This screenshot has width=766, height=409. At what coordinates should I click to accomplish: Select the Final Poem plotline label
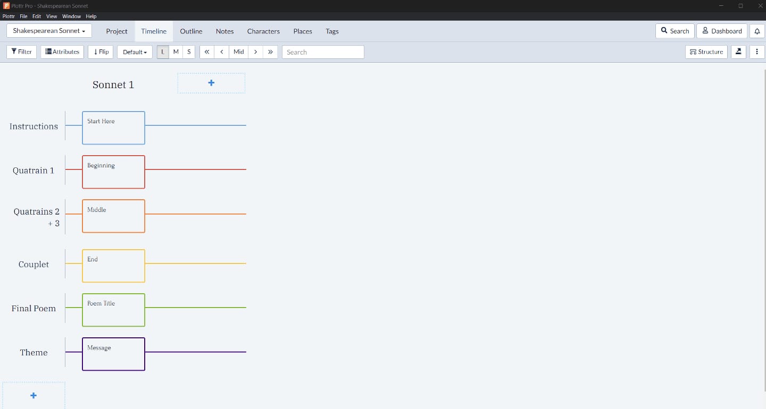(x=34, y=308)
